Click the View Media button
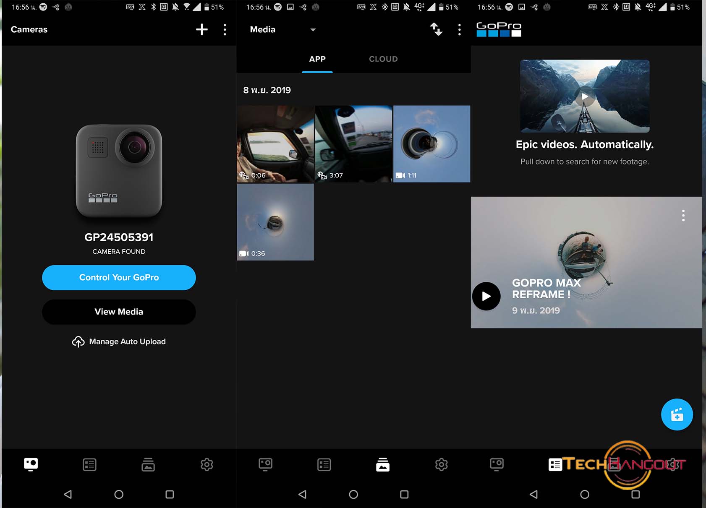Image resolution: width=706 pixels, height=508 pixels. pyautogui.click(x=119, y=312)
